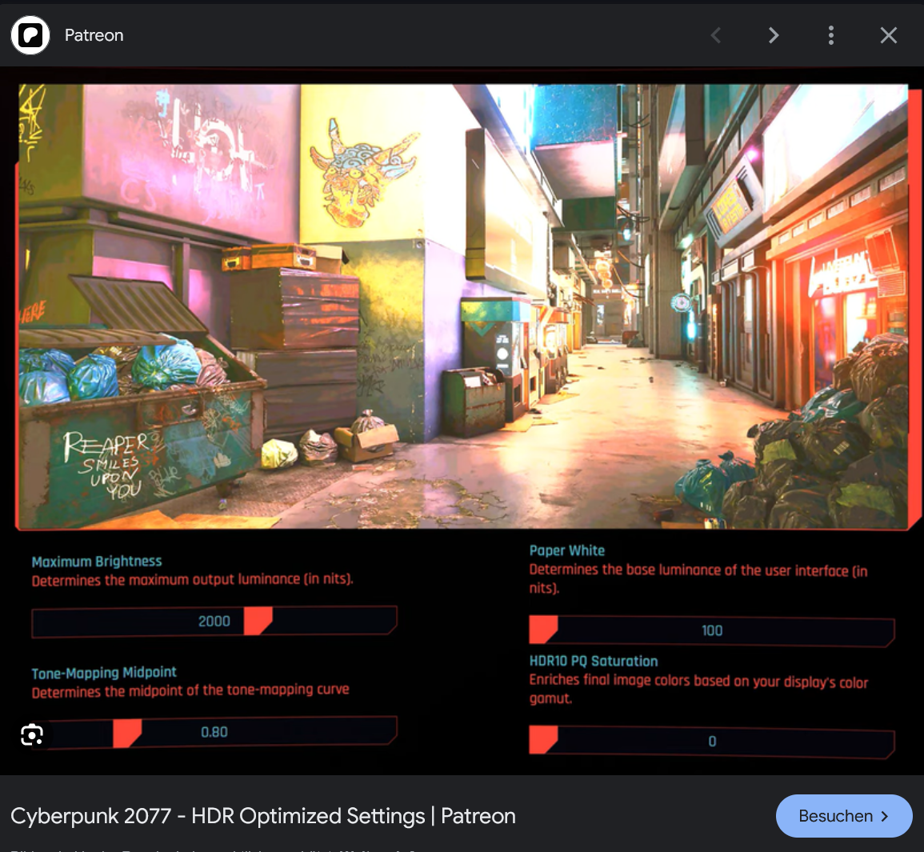
Task: Click the Cyberpunk alley preview image
Action: pyautogui.click(x=462, y=306)
